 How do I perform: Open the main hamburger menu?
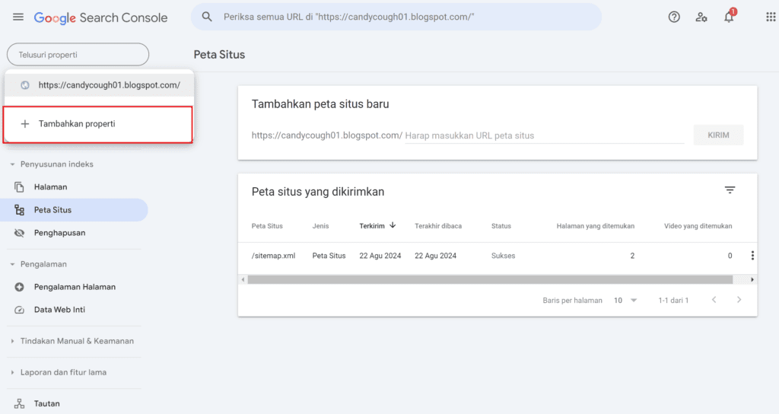(x=18, y=17)
